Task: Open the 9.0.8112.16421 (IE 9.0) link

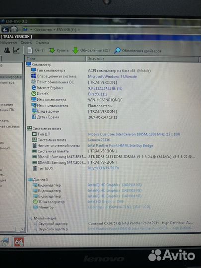Action: [x=105, y=88]
